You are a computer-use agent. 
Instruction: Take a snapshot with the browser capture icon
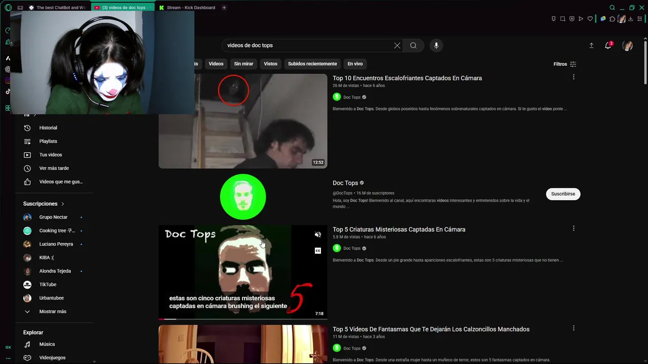pos(562,19)
